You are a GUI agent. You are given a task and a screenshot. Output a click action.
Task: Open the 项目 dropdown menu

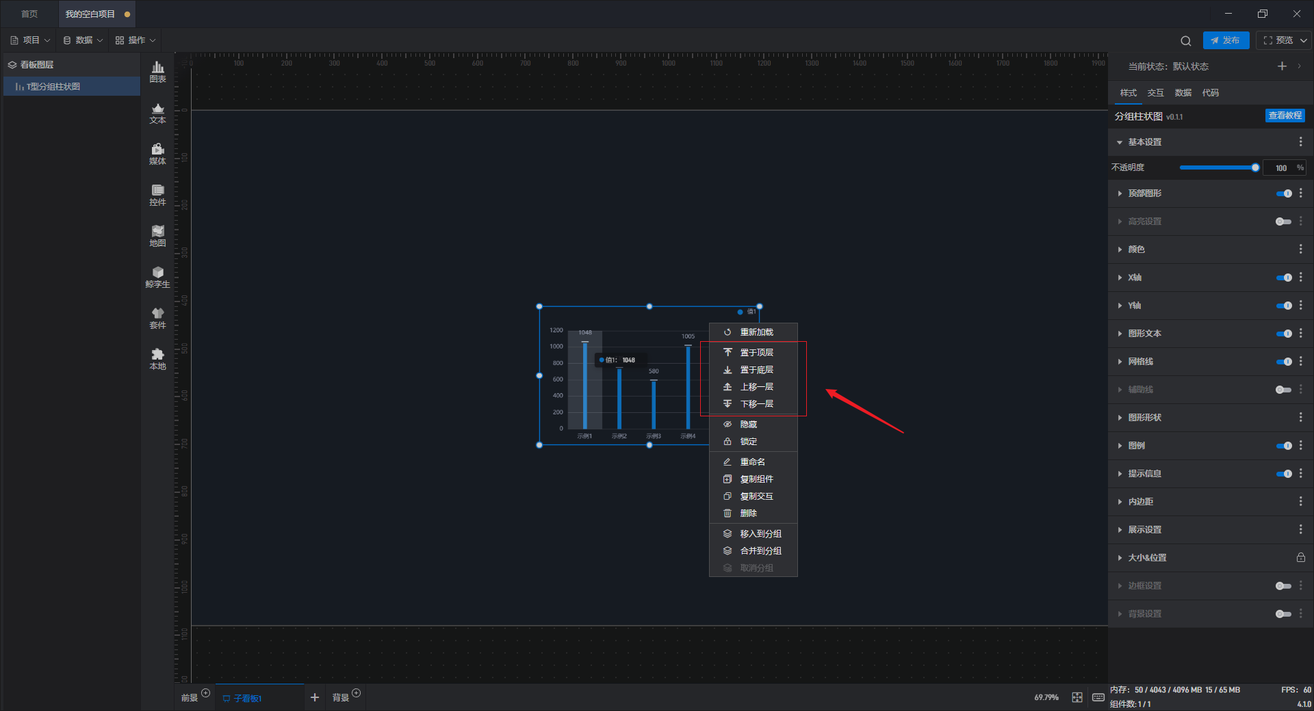(30, 40)
